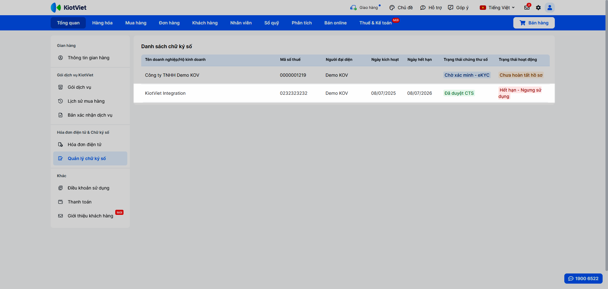The height and width of the screenshot is (289, 608).
Task: Click the Mã số thuế column header
Action: click(x=290, y=60)
